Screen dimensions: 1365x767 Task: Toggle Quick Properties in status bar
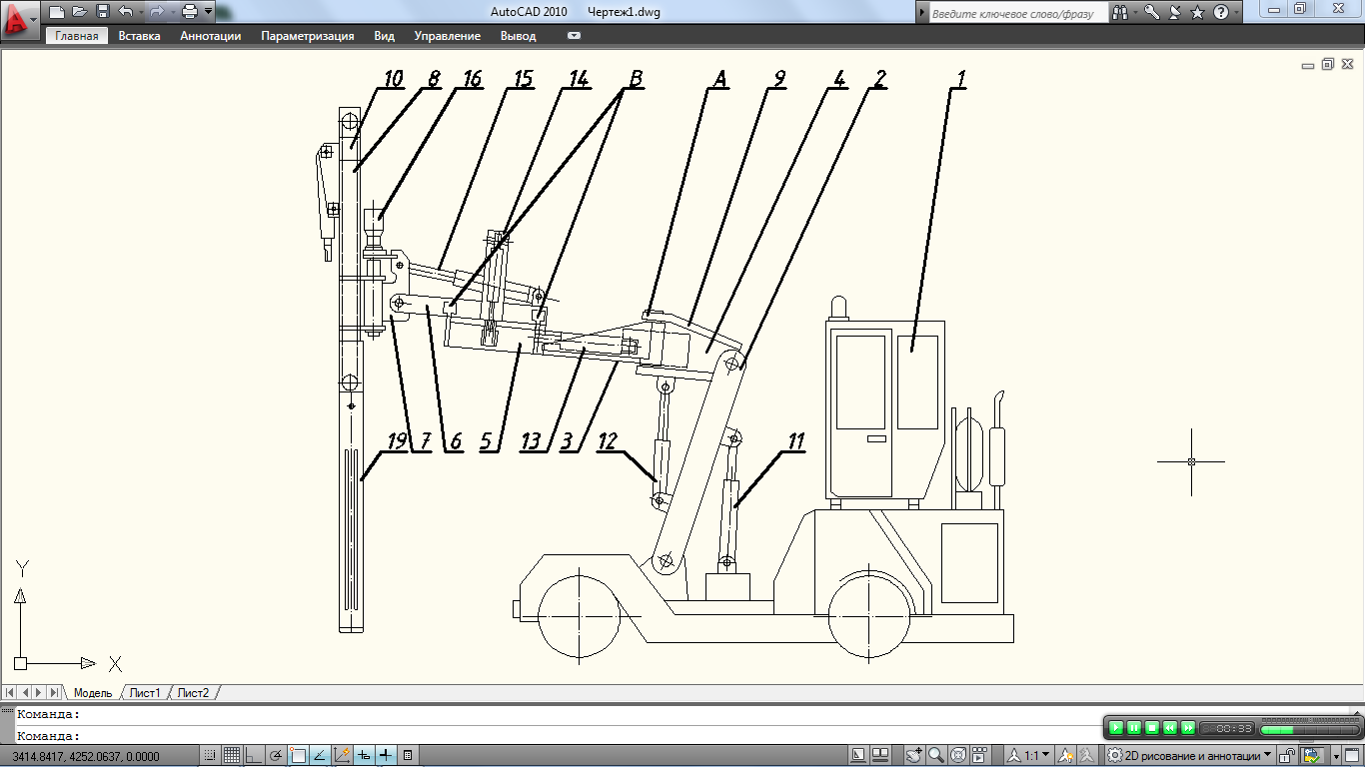click(x=408, y=756)
